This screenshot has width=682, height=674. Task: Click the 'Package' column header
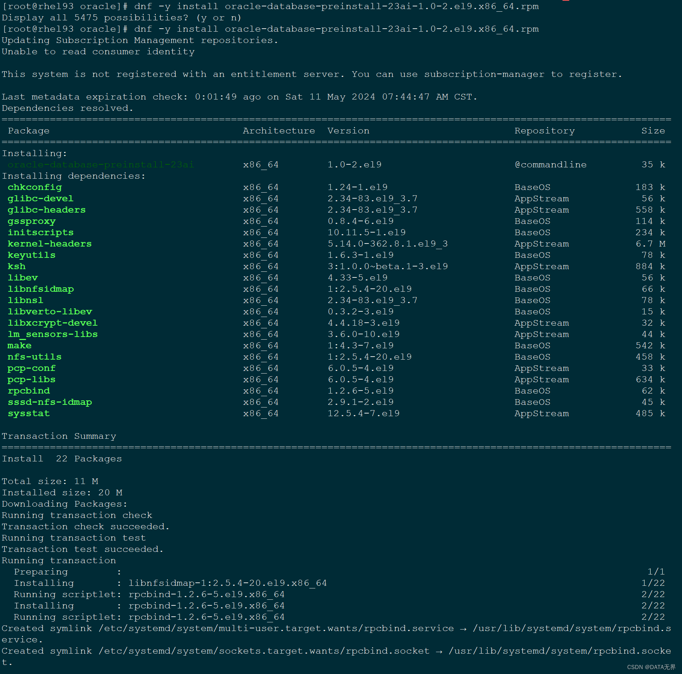click(x=29, y=131)
